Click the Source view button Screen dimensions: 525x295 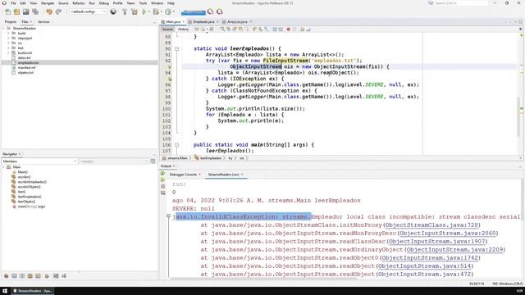click(167, 29)
